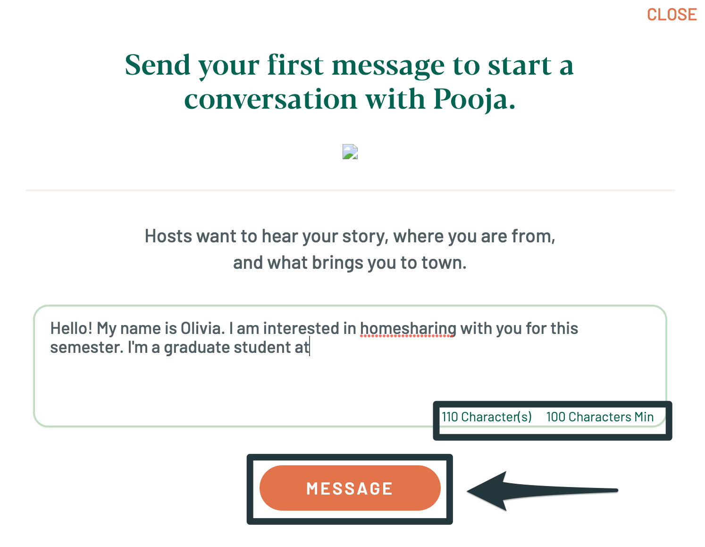The height and width of the screenshot is (547, 705).
Task: Click the name "Pooja" in the heading
Action: (x=473, y=99)
